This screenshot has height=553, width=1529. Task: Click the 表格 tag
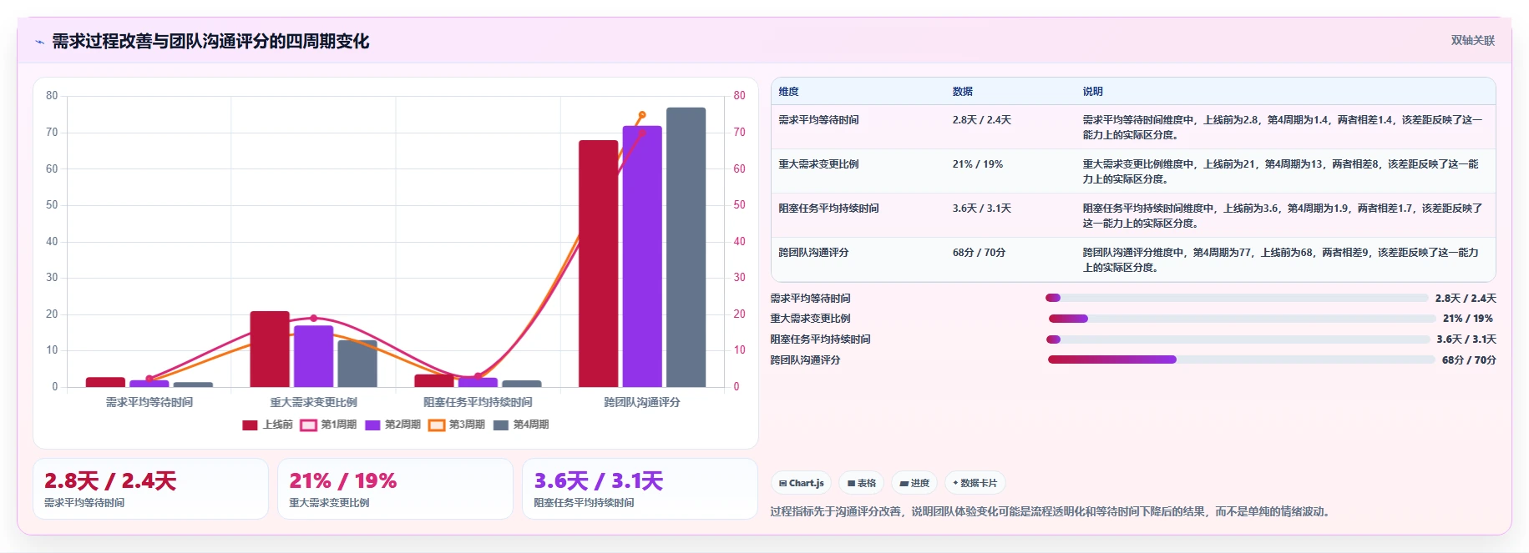point(861,483)
